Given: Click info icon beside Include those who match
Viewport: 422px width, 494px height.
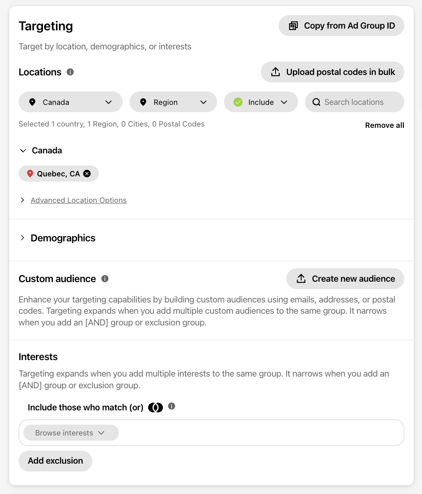Looking at the screenshot, I should (x=172, y=406).
